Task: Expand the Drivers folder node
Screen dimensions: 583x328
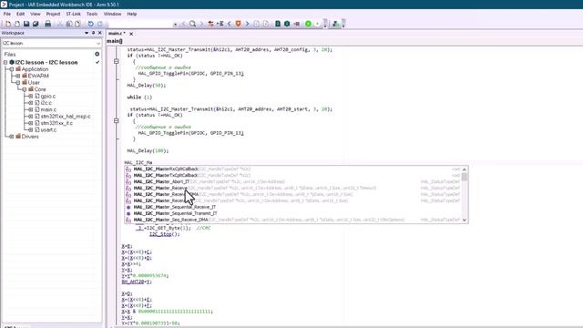Action: [12, 137]
